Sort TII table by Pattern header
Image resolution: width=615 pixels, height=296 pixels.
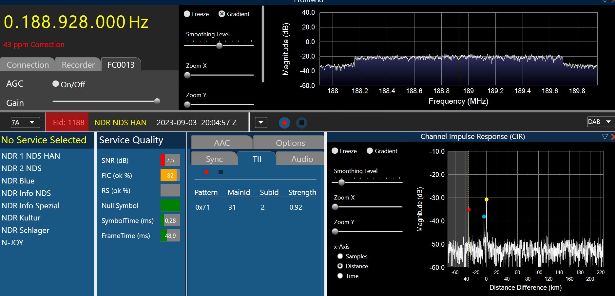206,192
